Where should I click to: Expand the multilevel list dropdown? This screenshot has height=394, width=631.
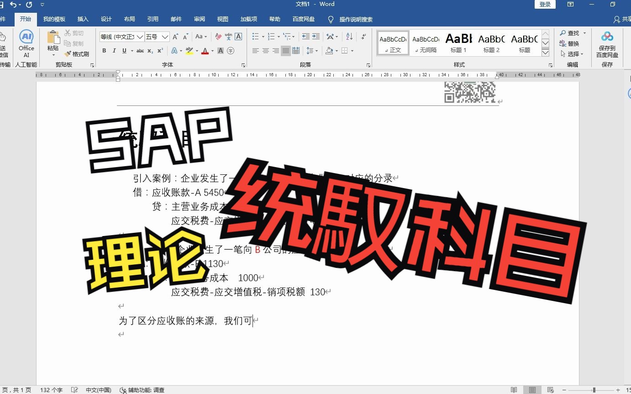tap(293, 37)
